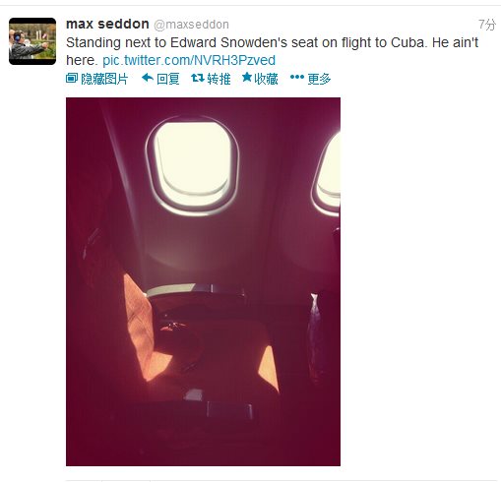
Task: Click the favorite star icon
Action: point(247,78)
